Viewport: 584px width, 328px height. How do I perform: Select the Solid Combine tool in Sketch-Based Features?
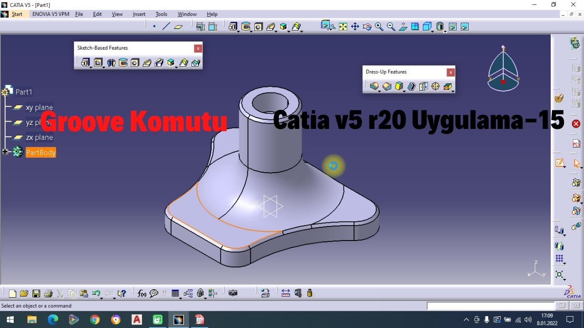171,63
